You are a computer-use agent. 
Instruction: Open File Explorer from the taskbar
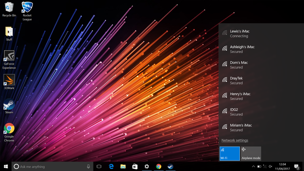(x=123, y=166)
